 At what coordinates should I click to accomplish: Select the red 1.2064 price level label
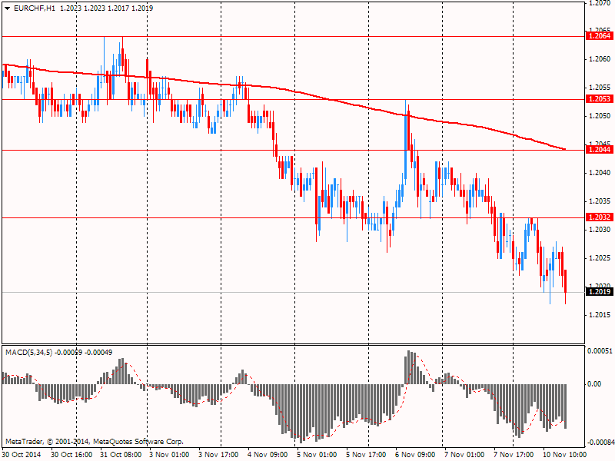pos(599,36)
